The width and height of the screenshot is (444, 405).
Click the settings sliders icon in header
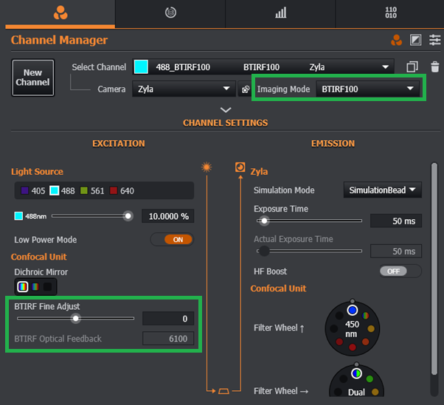[x=434, y=40]
